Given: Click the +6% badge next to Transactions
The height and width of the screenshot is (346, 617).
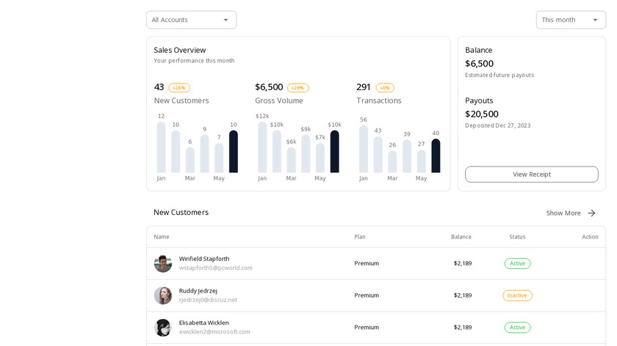Looking at the screenshot, I should [x=385, y=87].
